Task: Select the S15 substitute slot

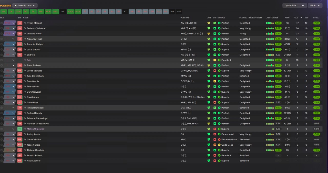Action: pyautogui.click(x=179, y=12)
